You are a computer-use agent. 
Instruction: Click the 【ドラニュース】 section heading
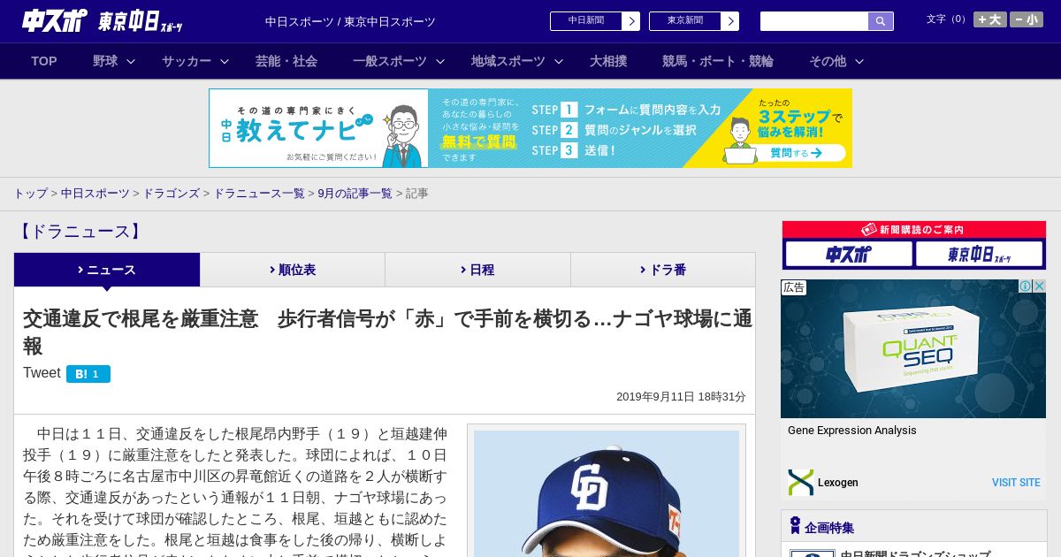click(80, 232)
